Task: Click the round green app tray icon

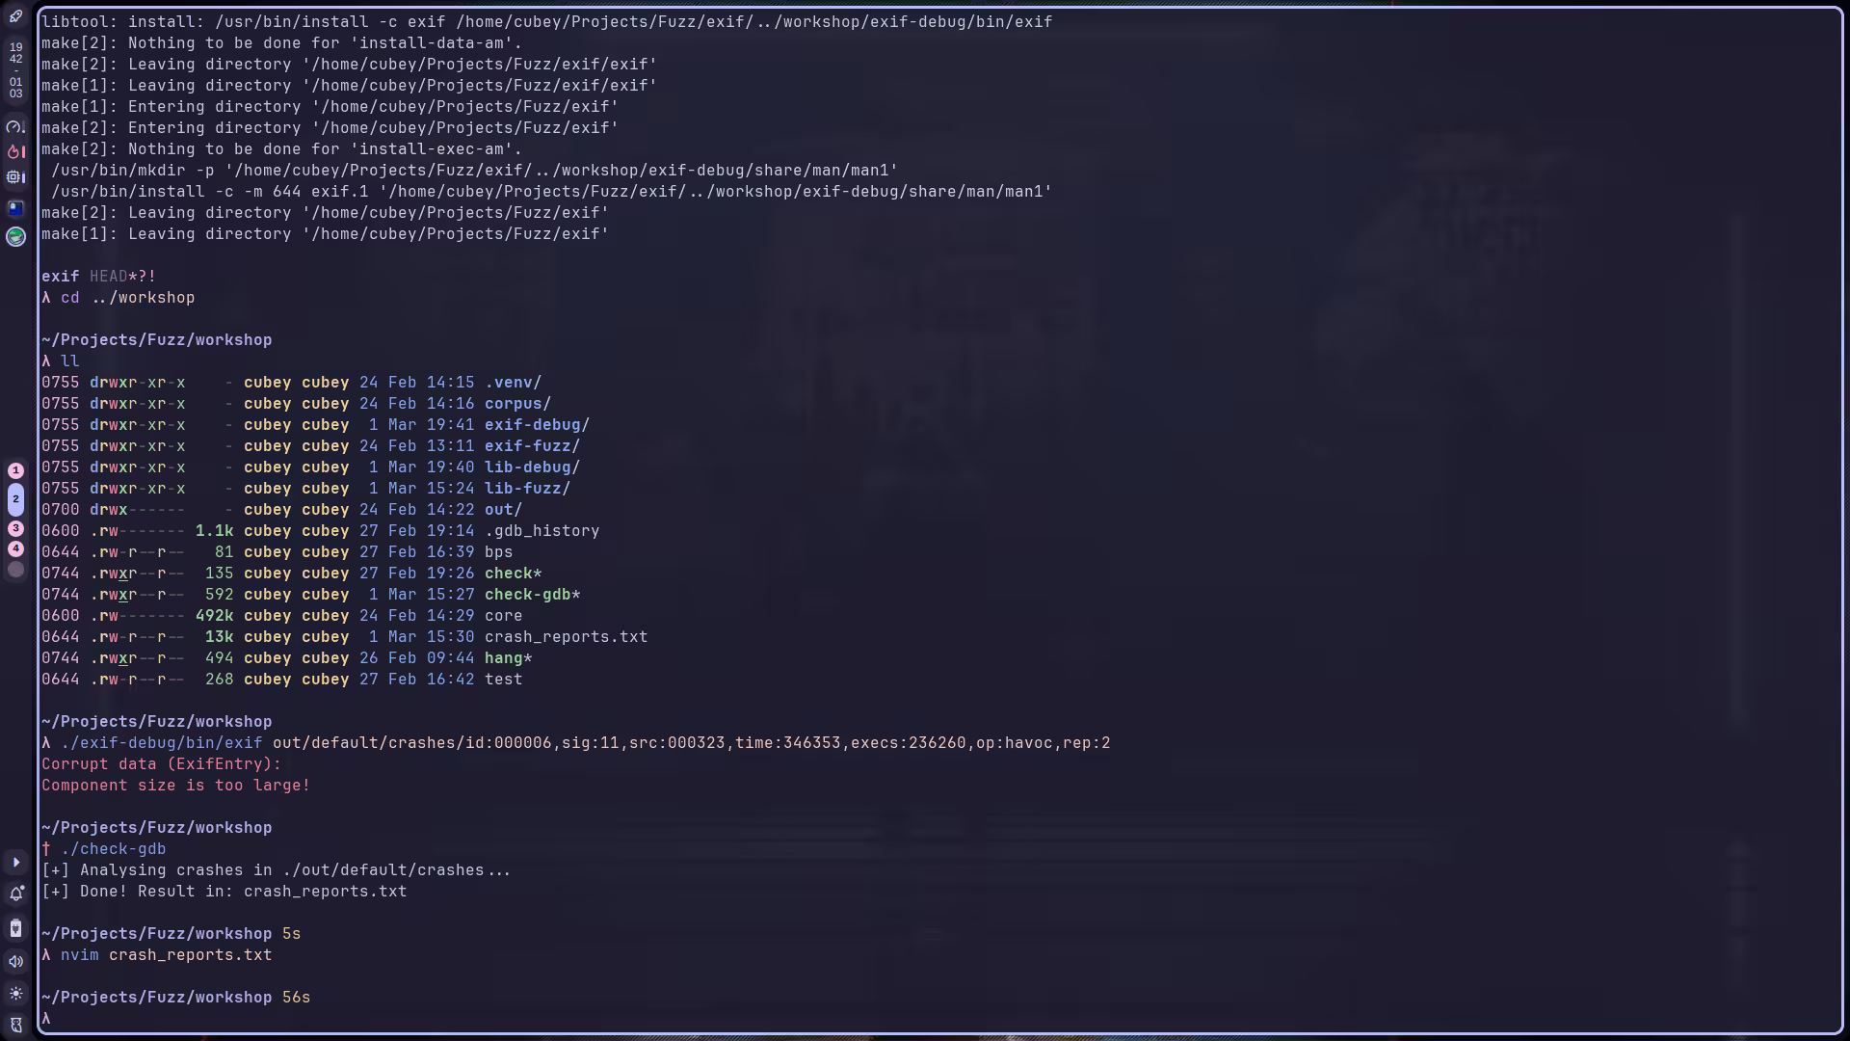Action: point(15,236)
